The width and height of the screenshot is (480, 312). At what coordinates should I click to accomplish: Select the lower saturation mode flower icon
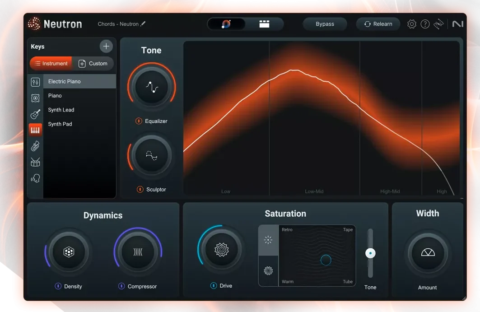pyautogui.click(x=268, y=270)
